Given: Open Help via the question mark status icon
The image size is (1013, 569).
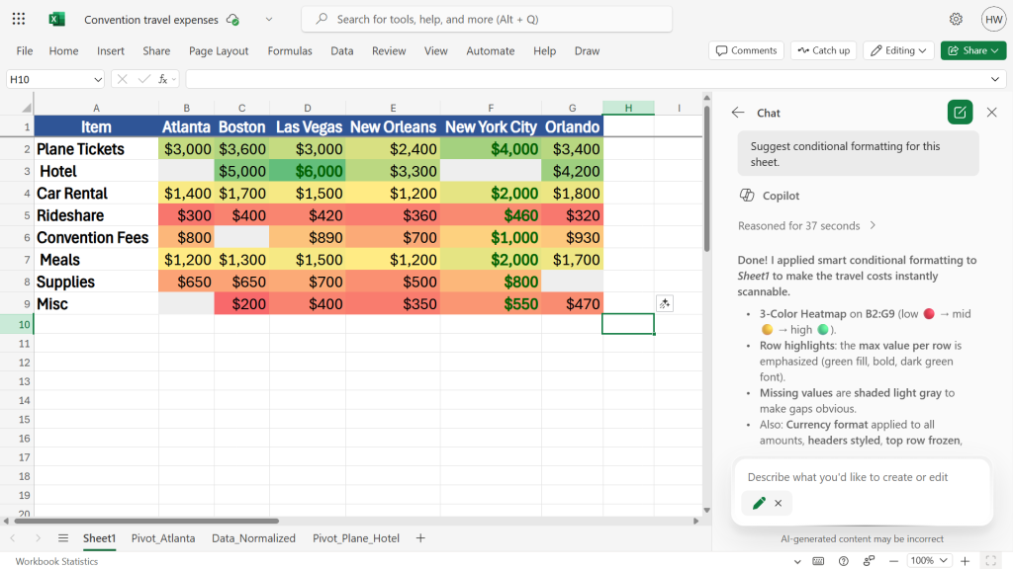Looking at the screenshot, I should point(843,560).
